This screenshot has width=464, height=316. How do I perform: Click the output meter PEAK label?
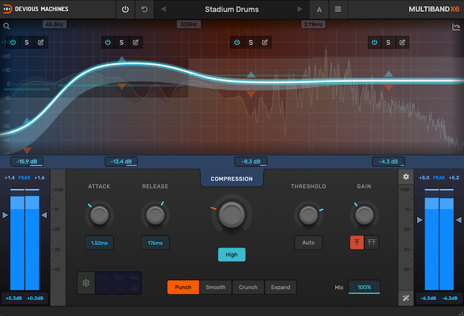[x=439, y=177]
